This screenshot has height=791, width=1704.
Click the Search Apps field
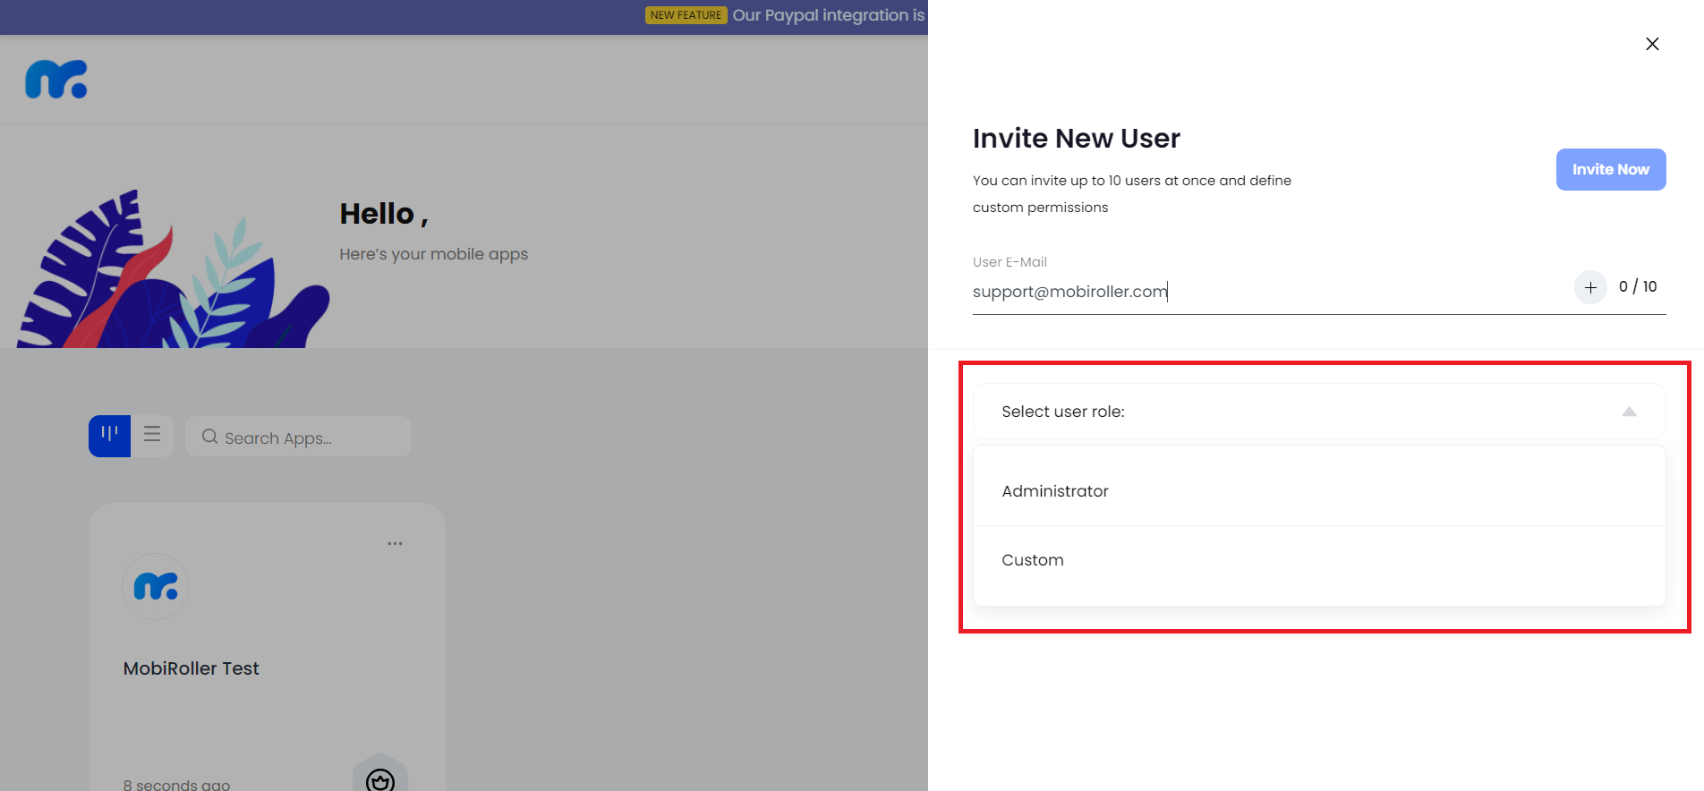coord(298,437)
